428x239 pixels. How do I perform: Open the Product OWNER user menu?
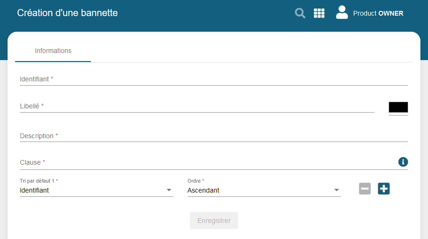tap(378, 13)
